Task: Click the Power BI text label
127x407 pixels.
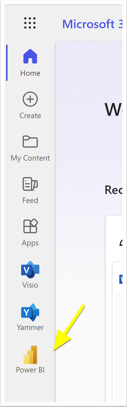Action: [30, 370]
